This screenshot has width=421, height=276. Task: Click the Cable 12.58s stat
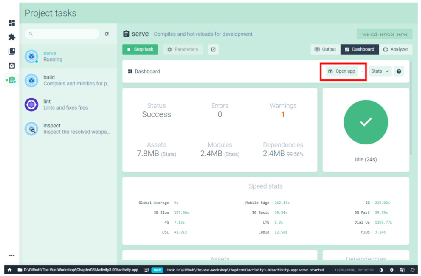coord(273,232)
